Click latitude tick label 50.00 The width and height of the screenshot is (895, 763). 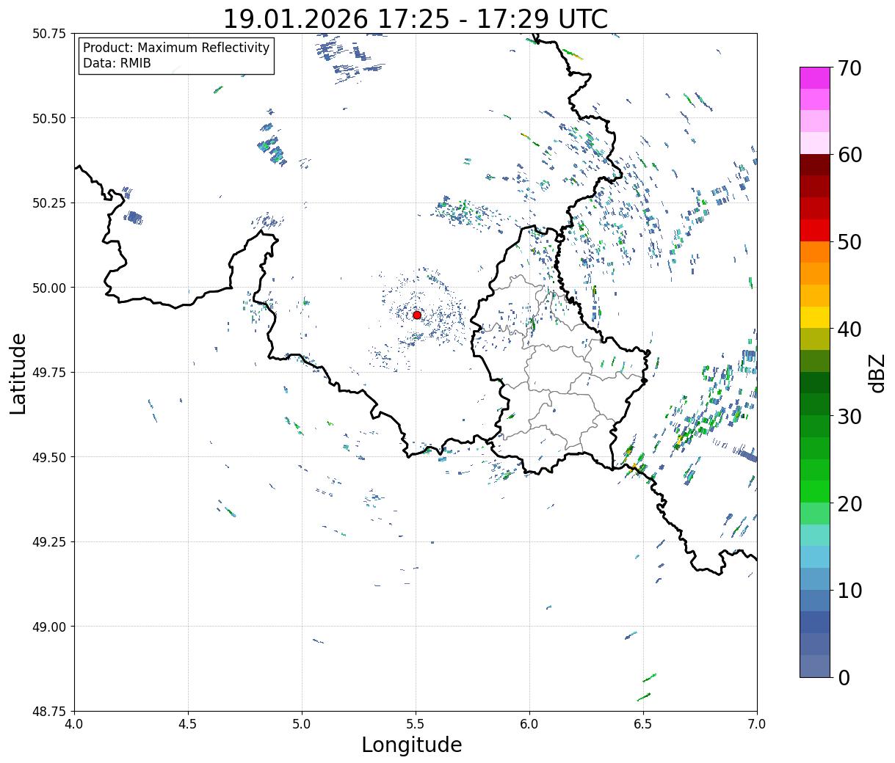point(49,288)
